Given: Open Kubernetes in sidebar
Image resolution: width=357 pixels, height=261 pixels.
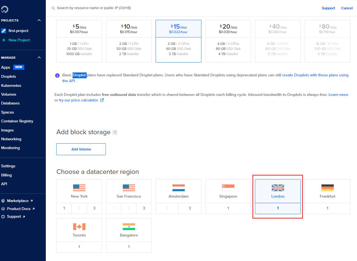Looking at the screenshot, I should (x=11, y=85).
